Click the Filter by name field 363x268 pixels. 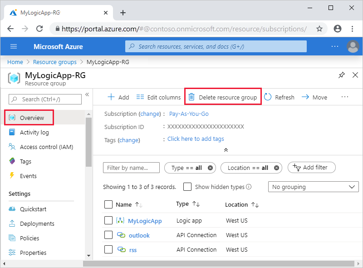pos(131,168)
